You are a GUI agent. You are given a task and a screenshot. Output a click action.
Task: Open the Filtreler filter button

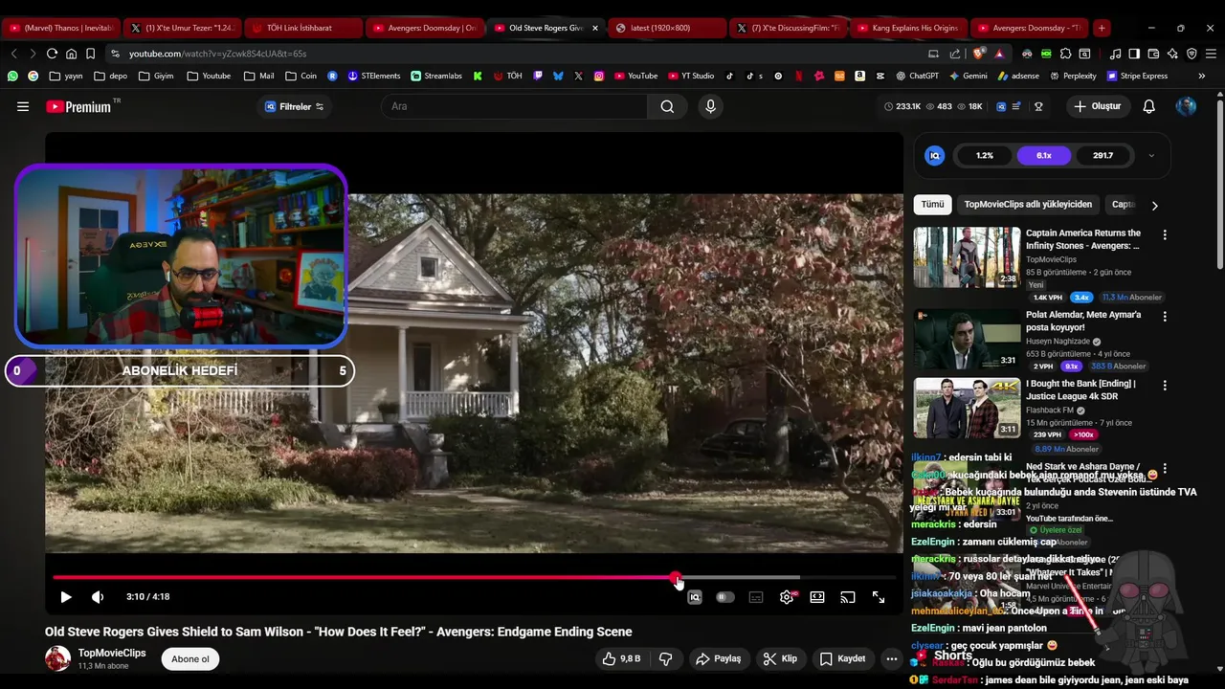(x=294, y=106)
